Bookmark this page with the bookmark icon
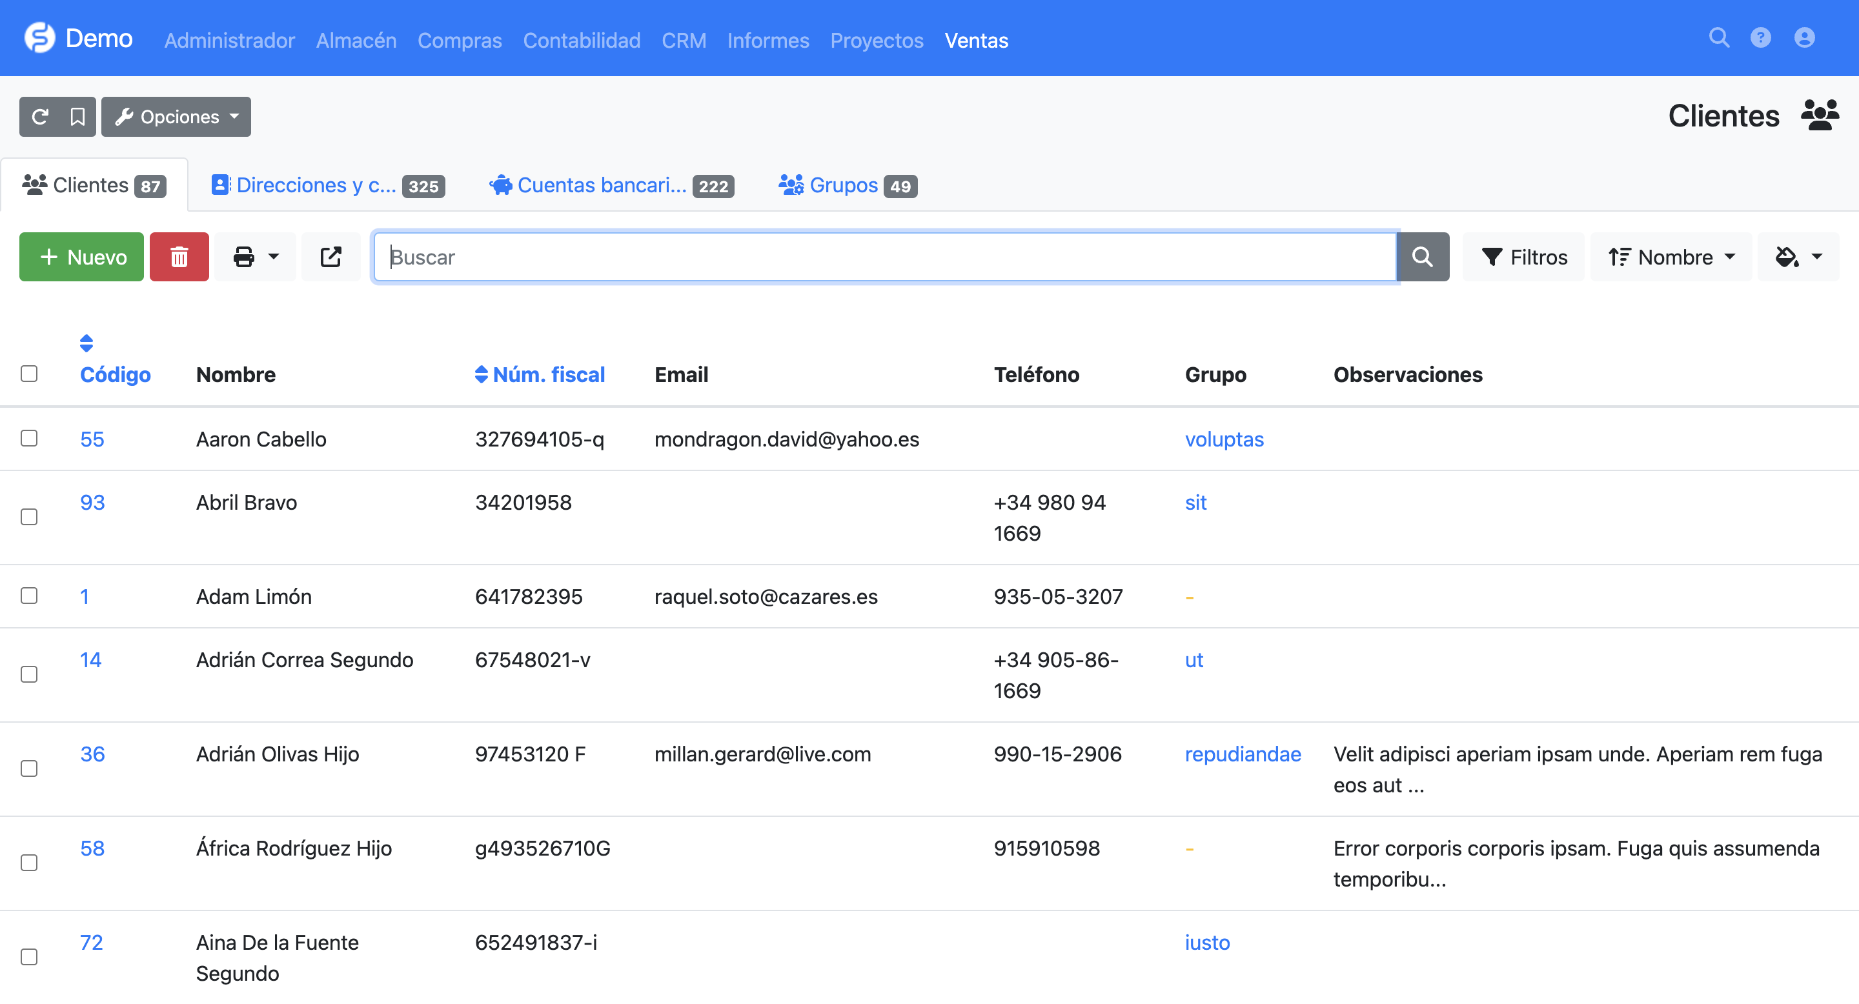Viewport: 1859px width, 1004px height. tap(77, 117)
